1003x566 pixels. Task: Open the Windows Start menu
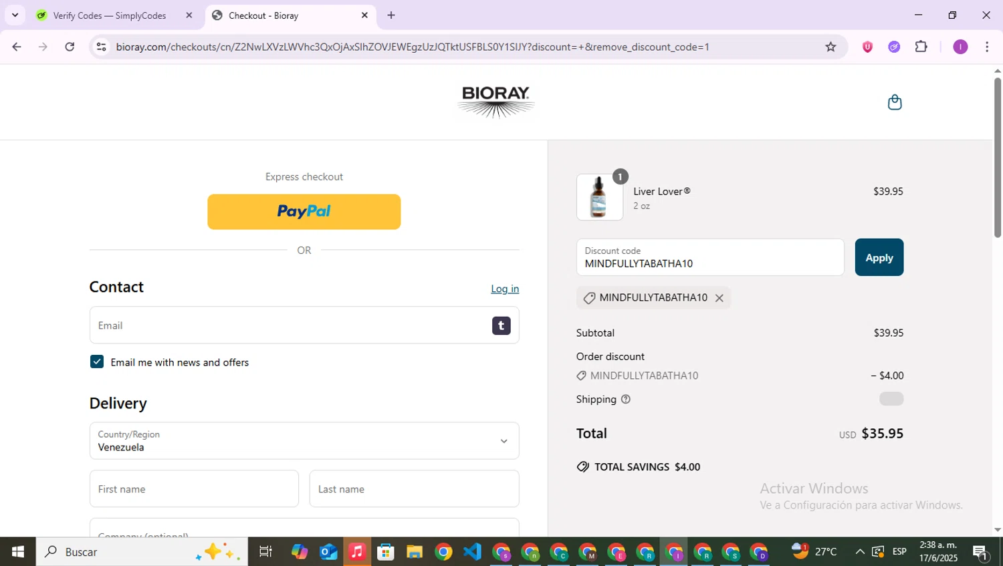tap(18, 552)
